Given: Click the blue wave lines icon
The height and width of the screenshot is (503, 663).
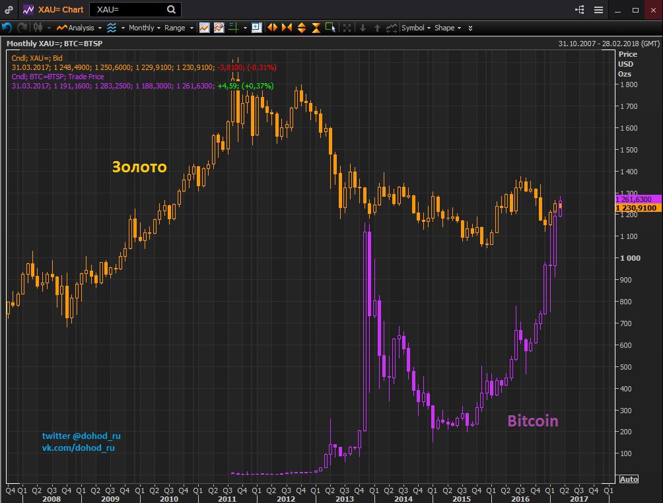Looking at the screenshot, I should point(112,28).
